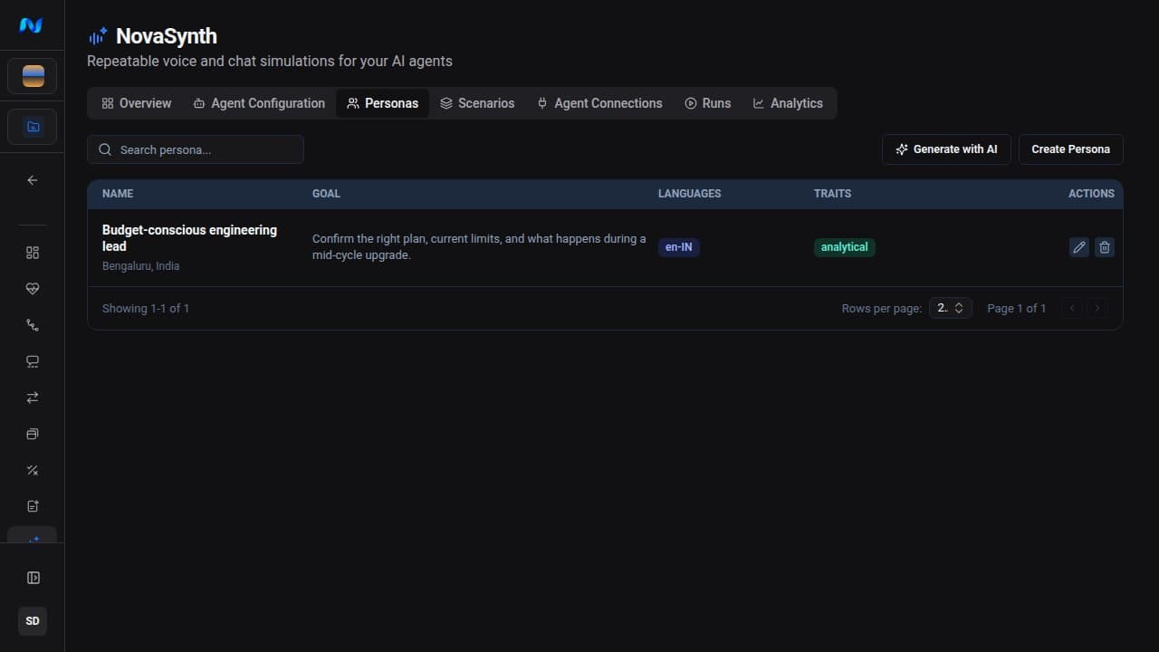The image size is (1159, 652).
Task: Delete the Budget-conscious engineering lead persona
Action: (1105, 247)
